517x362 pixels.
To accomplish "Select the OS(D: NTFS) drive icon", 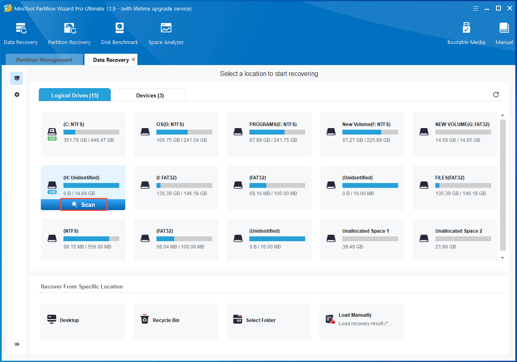I will 145,132.
